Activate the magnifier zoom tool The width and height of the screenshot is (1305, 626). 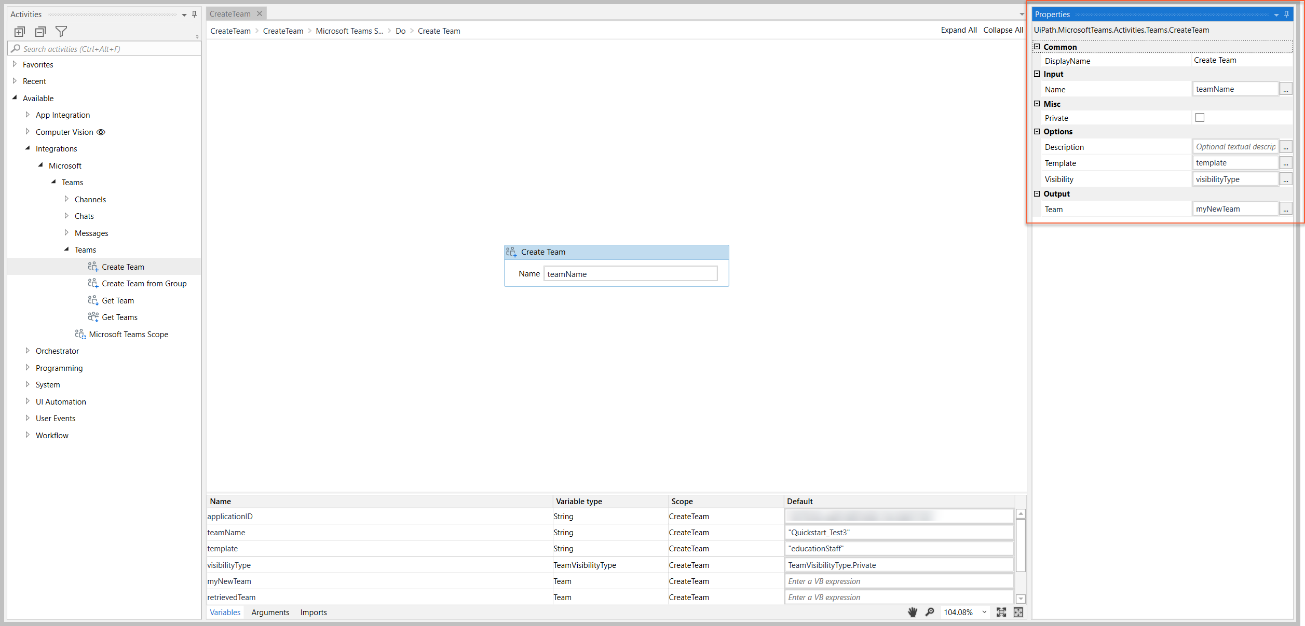(930, 612)
